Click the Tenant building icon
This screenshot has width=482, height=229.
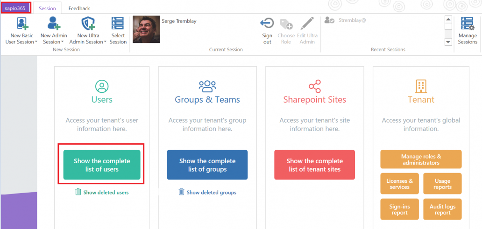421,86
